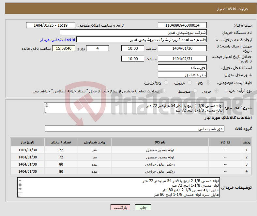Click the کد کالا column header

225,142
